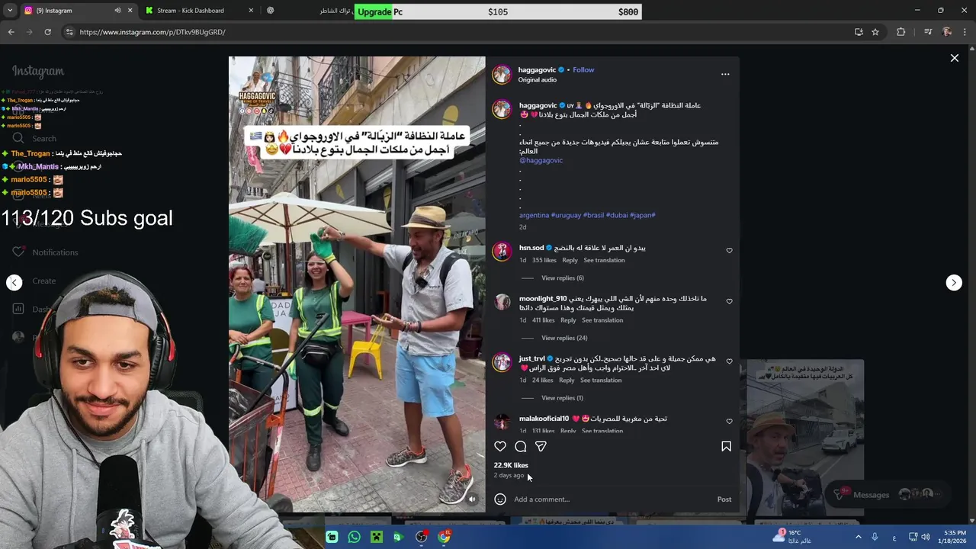Viewport: 976px width, 549px height.
Task: Open OBS Studio from the taskbar
Action: pyautogui.click(x=421, y=537)
